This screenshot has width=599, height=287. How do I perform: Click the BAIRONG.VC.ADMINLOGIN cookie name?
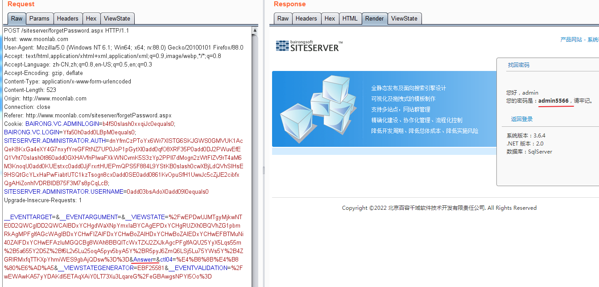tap(62, 124)
